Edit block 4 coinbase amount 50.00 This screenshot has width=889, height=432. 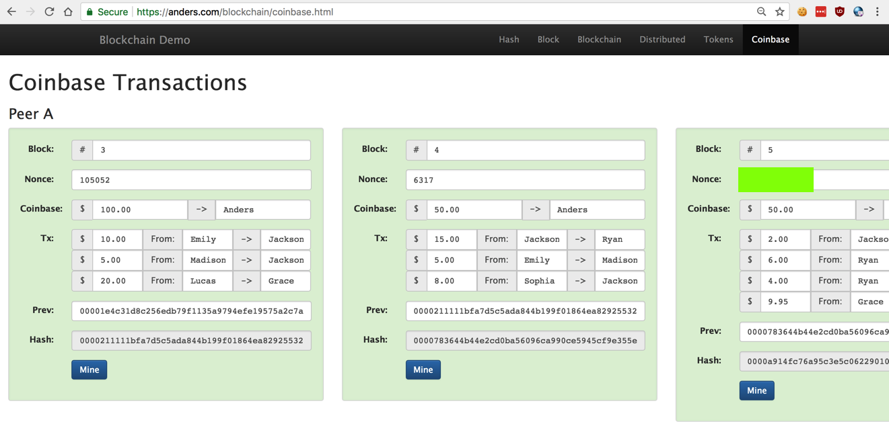coord(474,210)
